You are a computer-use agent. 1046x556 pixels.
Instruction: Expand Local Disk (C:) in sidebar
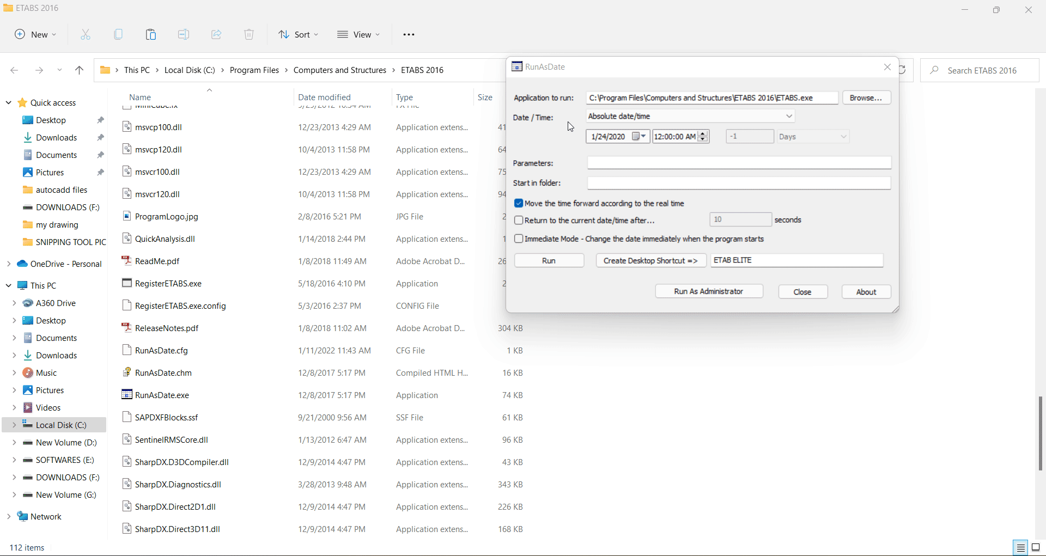click(14, 425)
